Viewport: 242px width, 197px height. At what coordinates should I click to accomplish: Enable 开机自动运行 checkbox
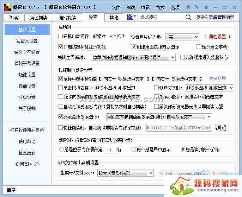point(60,36)
